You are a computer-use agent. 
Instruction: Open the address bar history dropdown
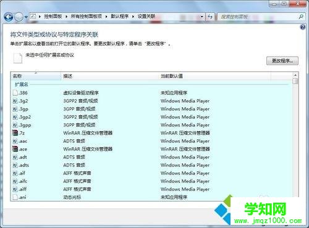(202, 17)
